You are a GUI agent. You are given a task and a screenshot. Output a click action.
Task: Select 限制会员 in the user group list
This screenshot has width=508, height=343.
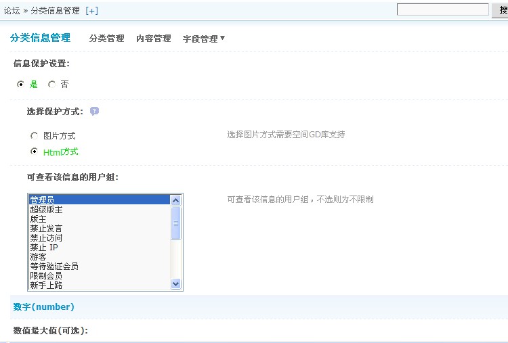click(100, 276)
